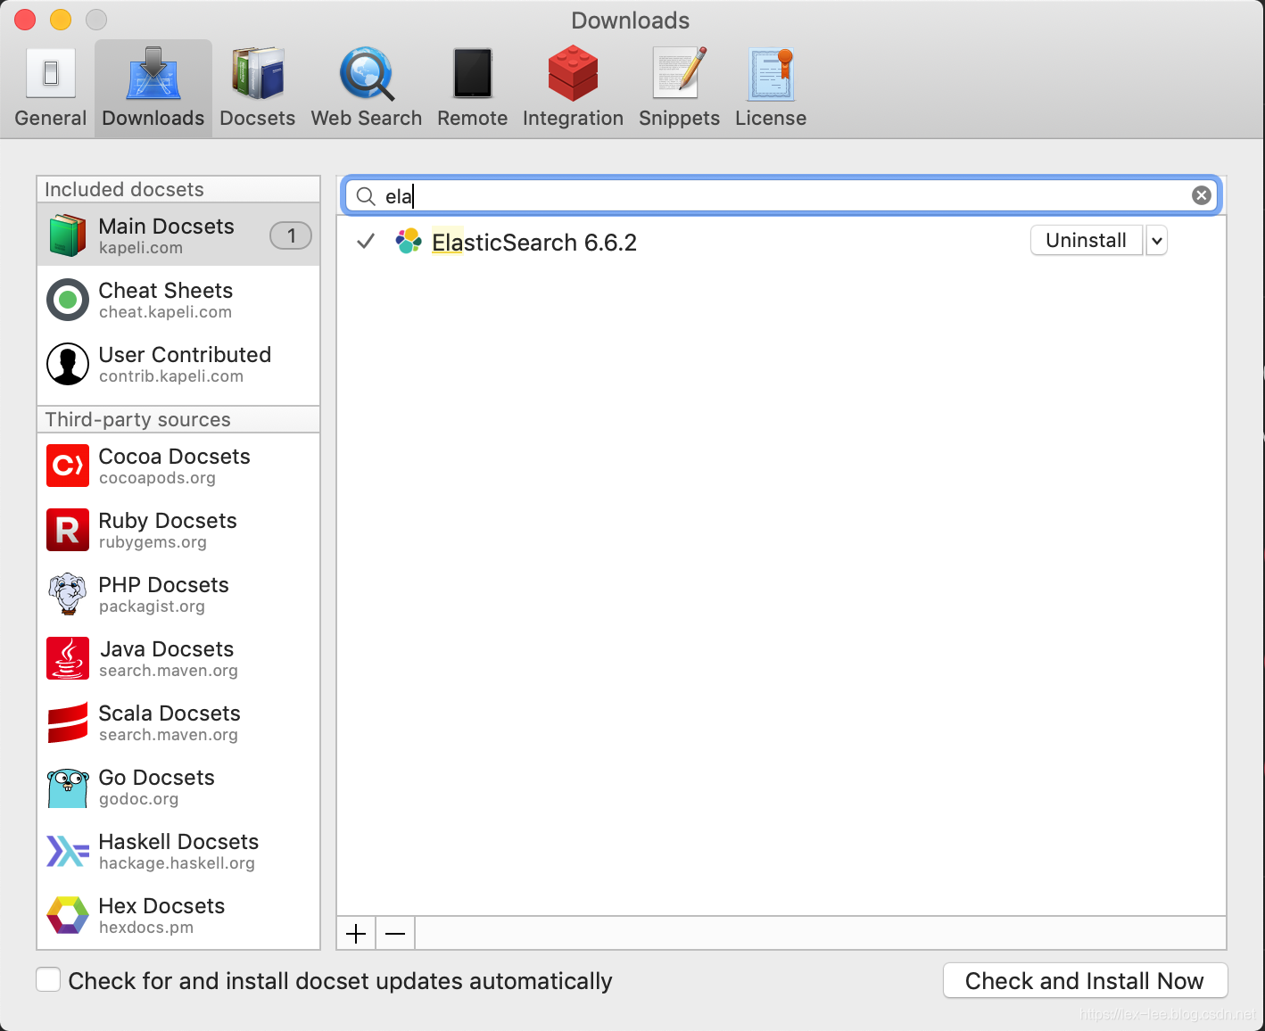Screen dimensions: 1265x1031
Task: Switch to the Remote tab label
Action: click(473, 119)
